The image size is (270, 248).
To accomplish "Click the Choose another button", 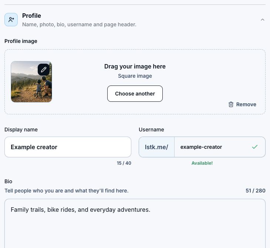I will pyautogui.click(x=135, y=94).
